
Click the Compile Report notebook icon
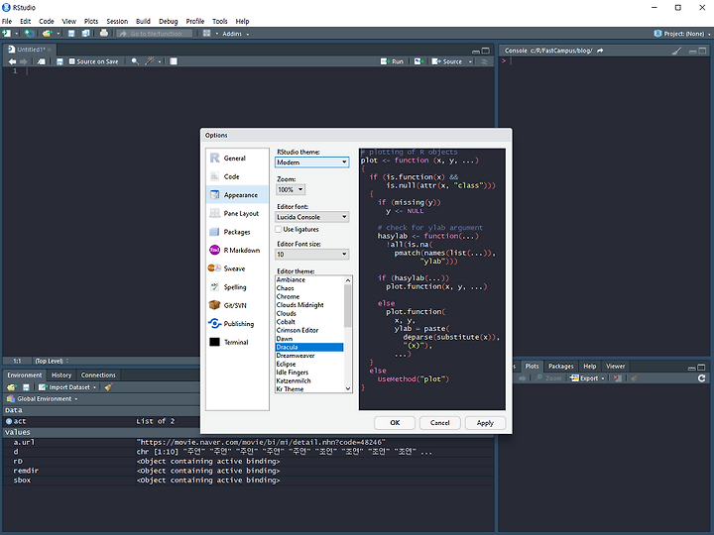174,61
